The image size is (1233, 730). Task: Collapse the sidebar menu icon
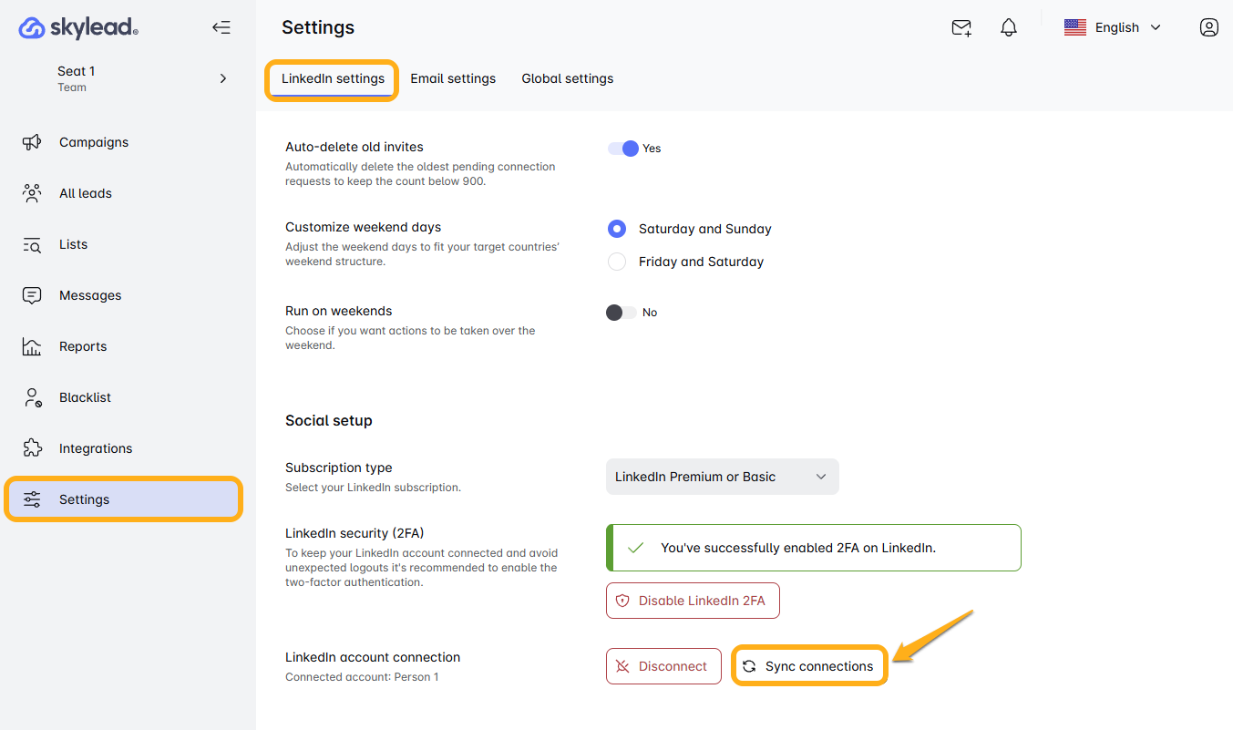coord(221,27)
